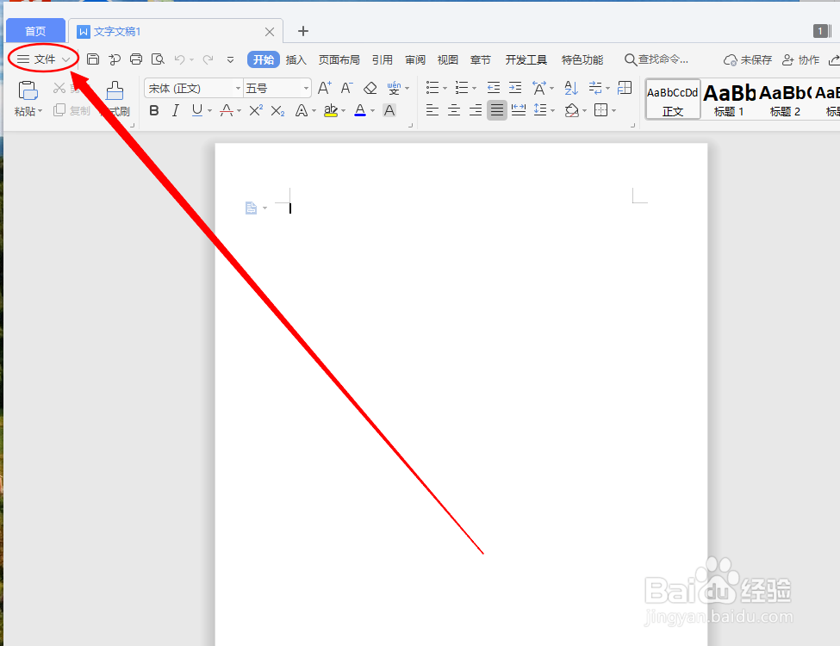Toggle underline formatting
This screenshot has height=646, width=840.
click(197, 110)
